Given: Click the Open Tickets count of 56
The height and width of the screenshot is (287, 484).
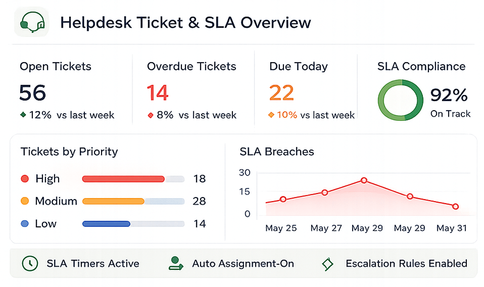Looking at the screenshot, I should (32, 93).
